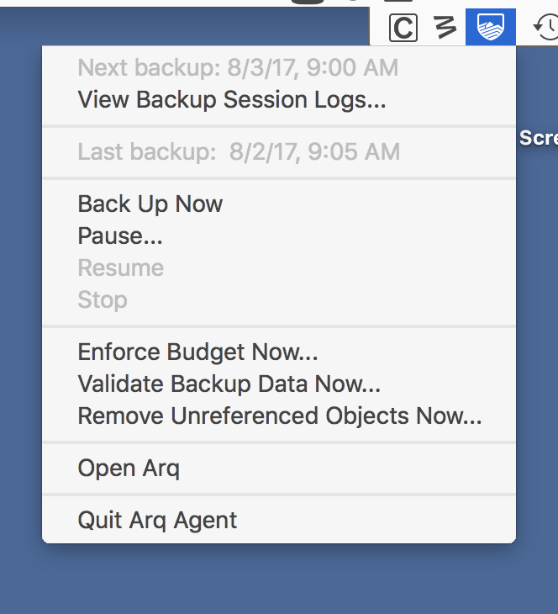This screenshot has height=614, width=558.
Task: Quit Arq Agent via the menu
Action: pos(158,520)
